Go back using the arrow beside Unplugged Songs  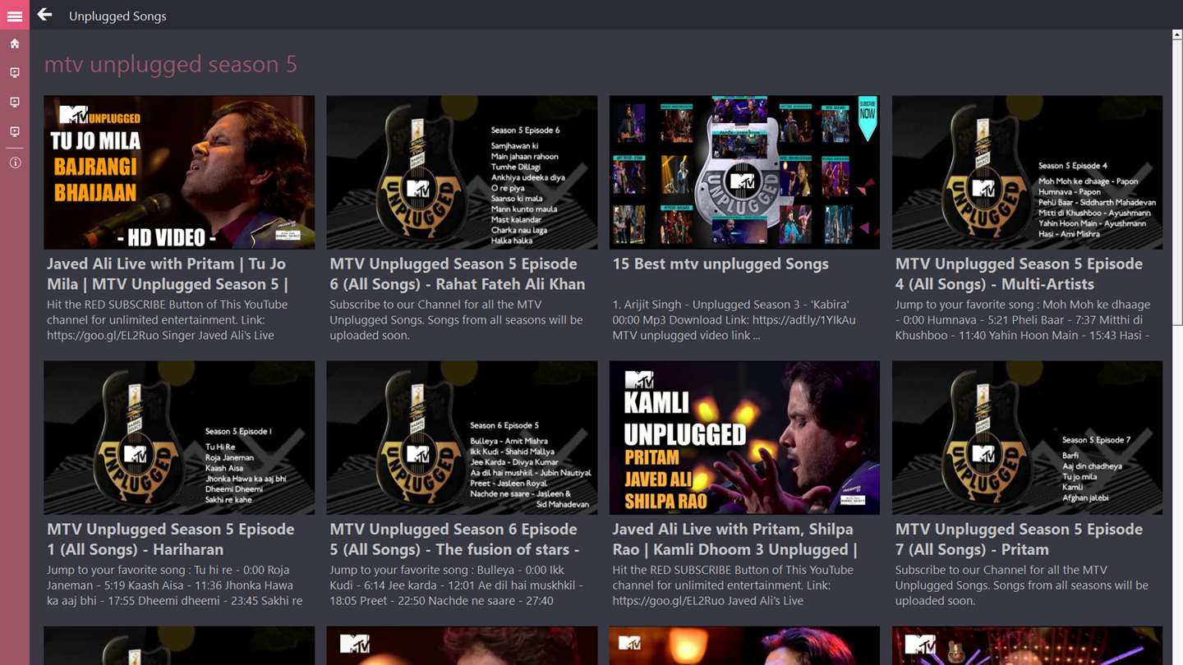coord(44,15)
